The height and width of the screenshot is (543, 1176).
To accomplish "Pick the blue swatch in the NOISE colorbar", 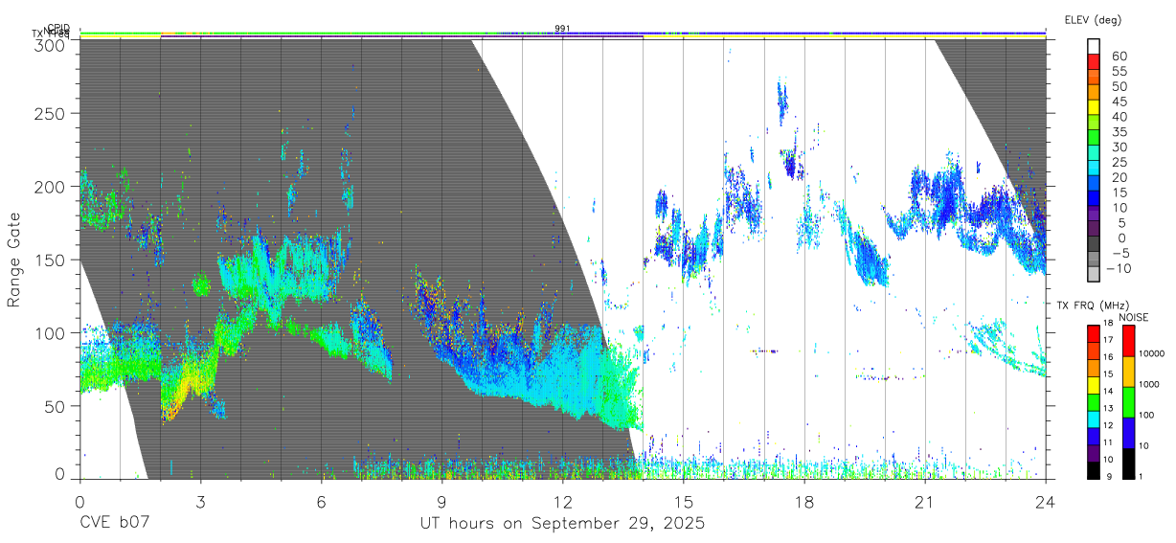I will pyautogui.click(x=1128, y=432).
